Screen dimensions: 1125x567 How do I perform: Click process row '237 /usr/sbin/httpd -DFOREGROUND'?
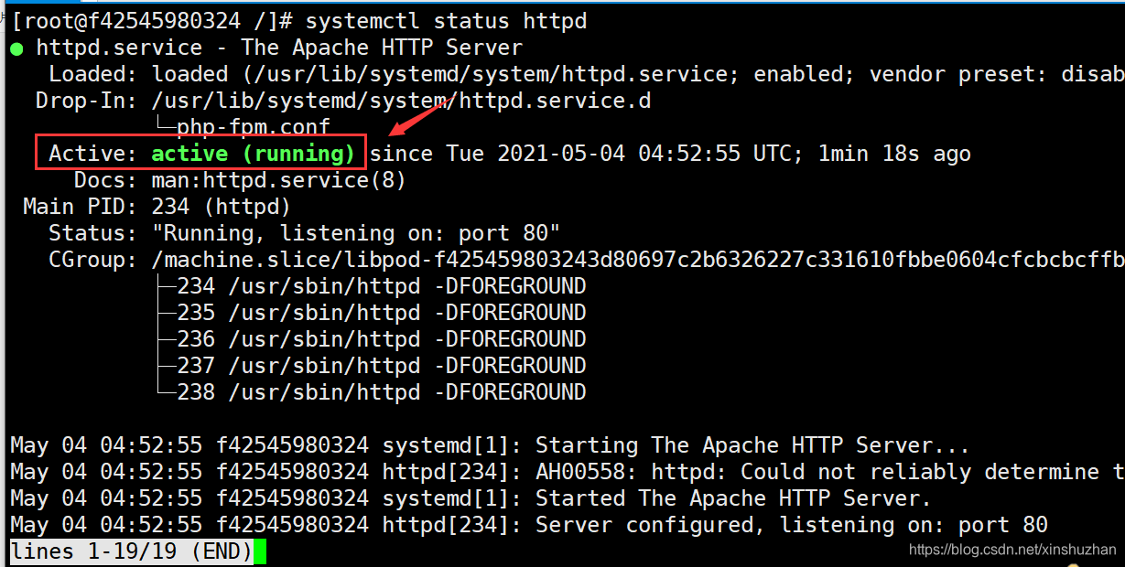pos(382,366)
